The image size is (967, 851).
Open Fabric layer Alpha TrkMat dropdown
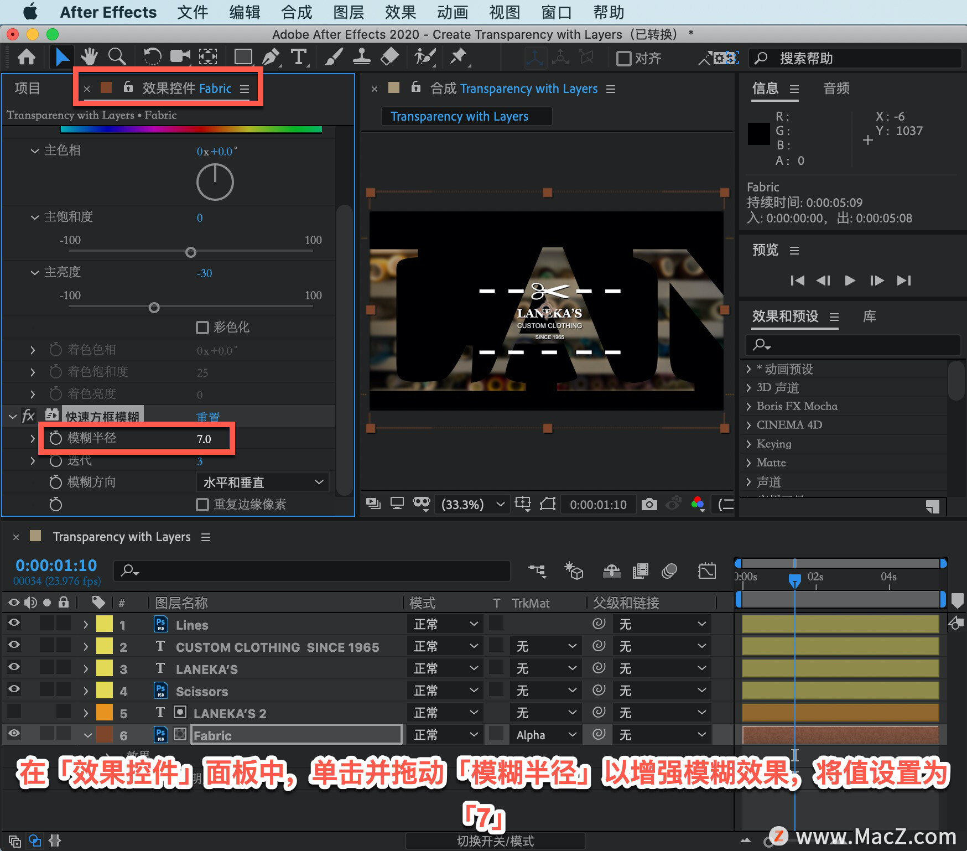[x=547, y=735]
